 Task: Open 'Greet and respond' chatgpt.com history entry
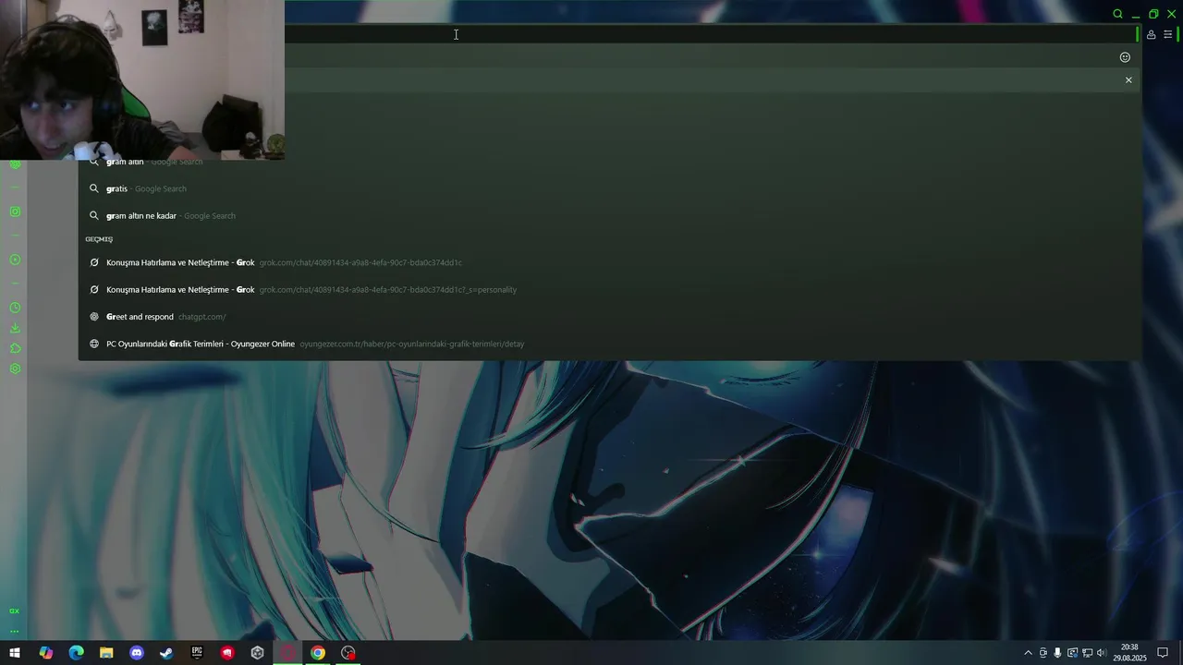click(610, 317)
